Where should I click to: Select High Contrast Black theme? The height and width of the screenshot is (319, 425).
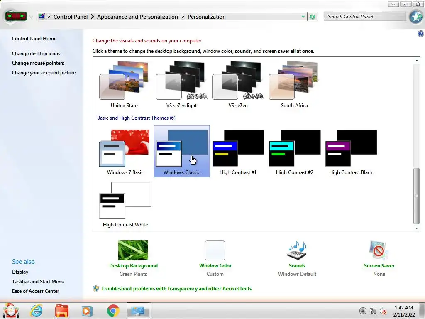pyautogui.click(x=350, y=151)
